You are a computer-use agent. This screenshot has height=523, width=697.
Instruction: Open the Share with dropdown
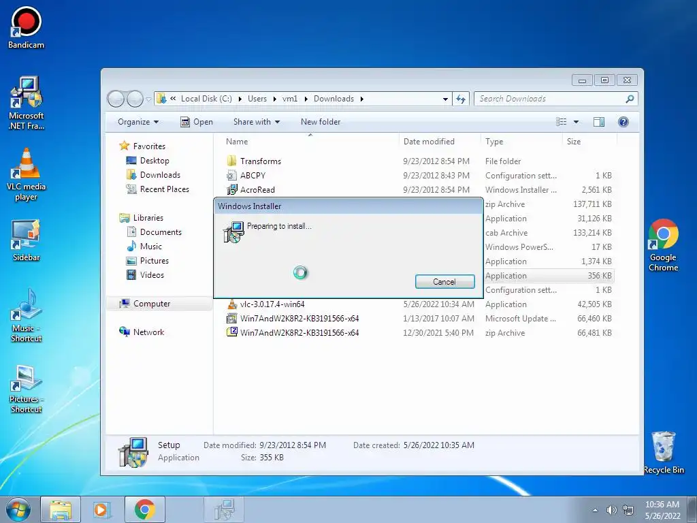click(257, 122)
